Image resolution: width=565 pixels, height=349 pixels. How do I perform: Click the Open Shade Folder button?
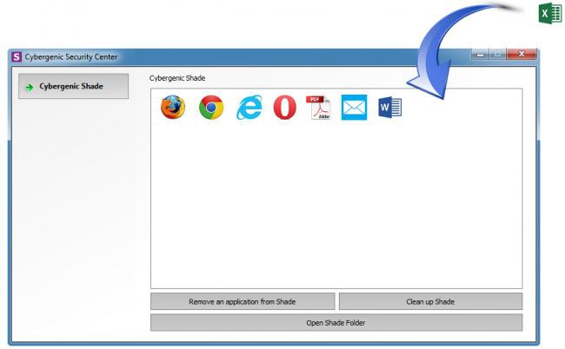(336, 323)
